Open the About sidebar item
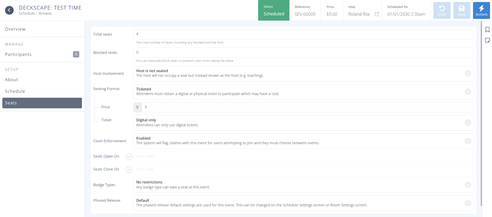This screenshot has height=217, width=492. pyautogui.click(x=42, y=80)
